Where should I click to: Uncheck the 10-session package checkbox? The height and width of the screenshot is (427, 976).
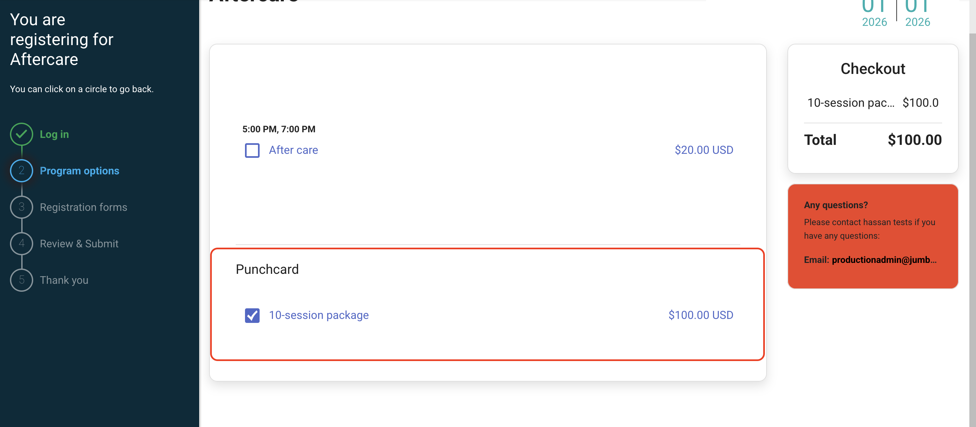click(x=252, y=315)
